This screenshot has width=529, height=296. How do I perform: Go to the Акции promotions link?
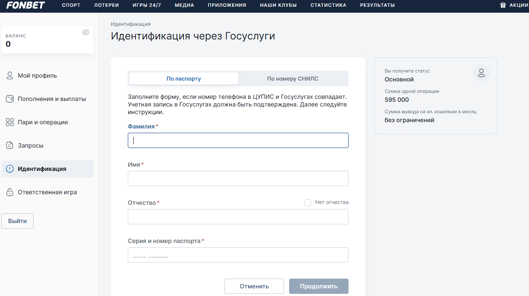[519, 5]
